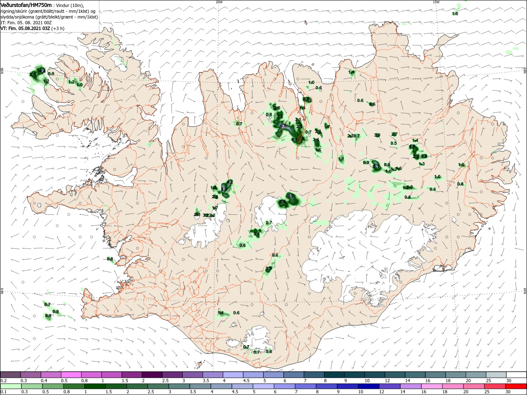Click the 2.6 value in the northern rain cluster
Screen dimensions: 527x395
[x=277, y=108]
